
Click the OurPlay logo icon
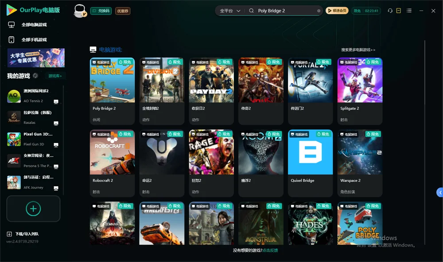12,10
